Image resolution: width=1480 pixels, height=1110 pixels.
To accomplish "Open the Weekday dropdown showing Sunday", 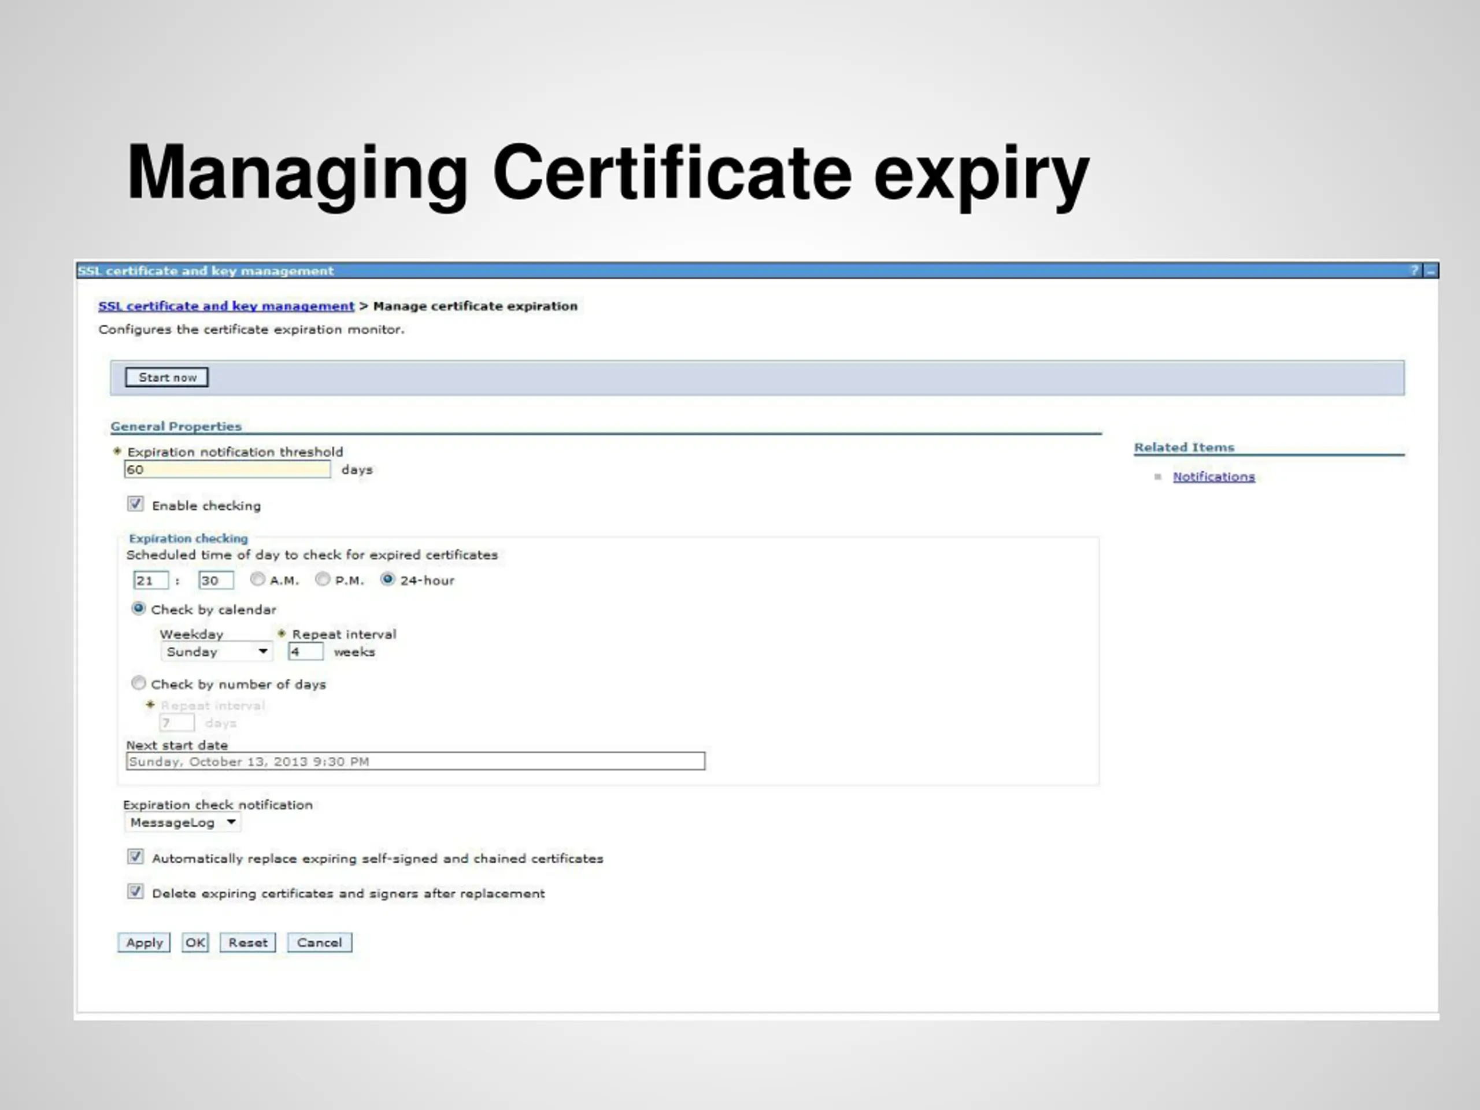I will (x=217, y=652).
